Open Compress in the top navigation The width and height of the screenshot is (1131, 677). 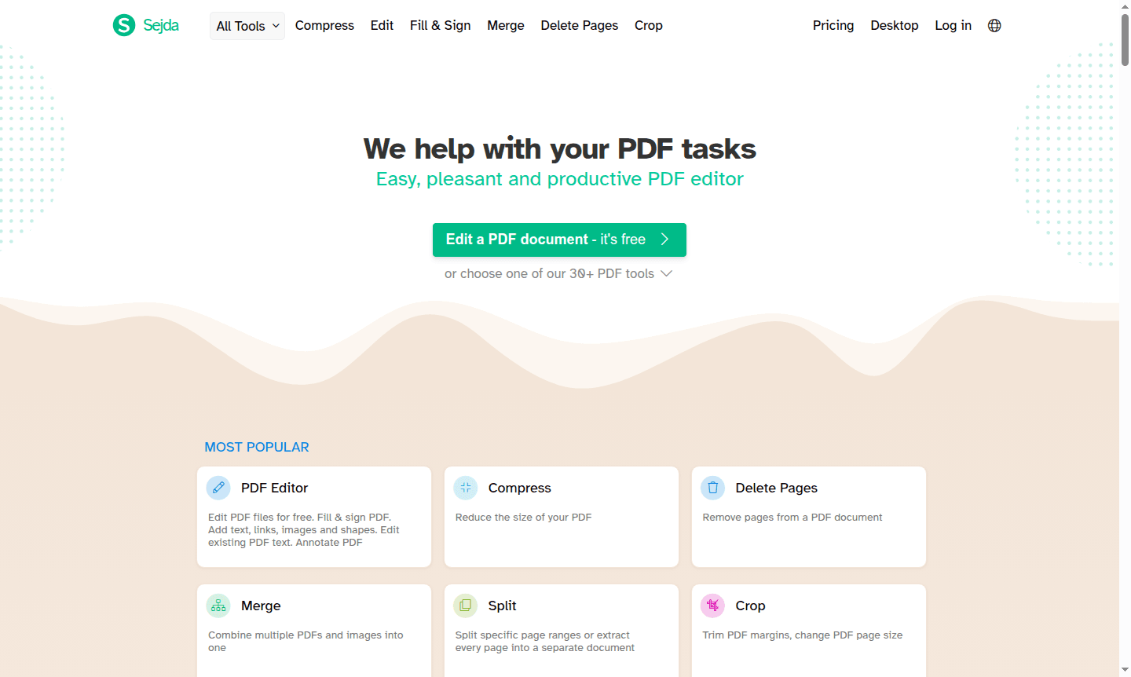pos(324,25)
